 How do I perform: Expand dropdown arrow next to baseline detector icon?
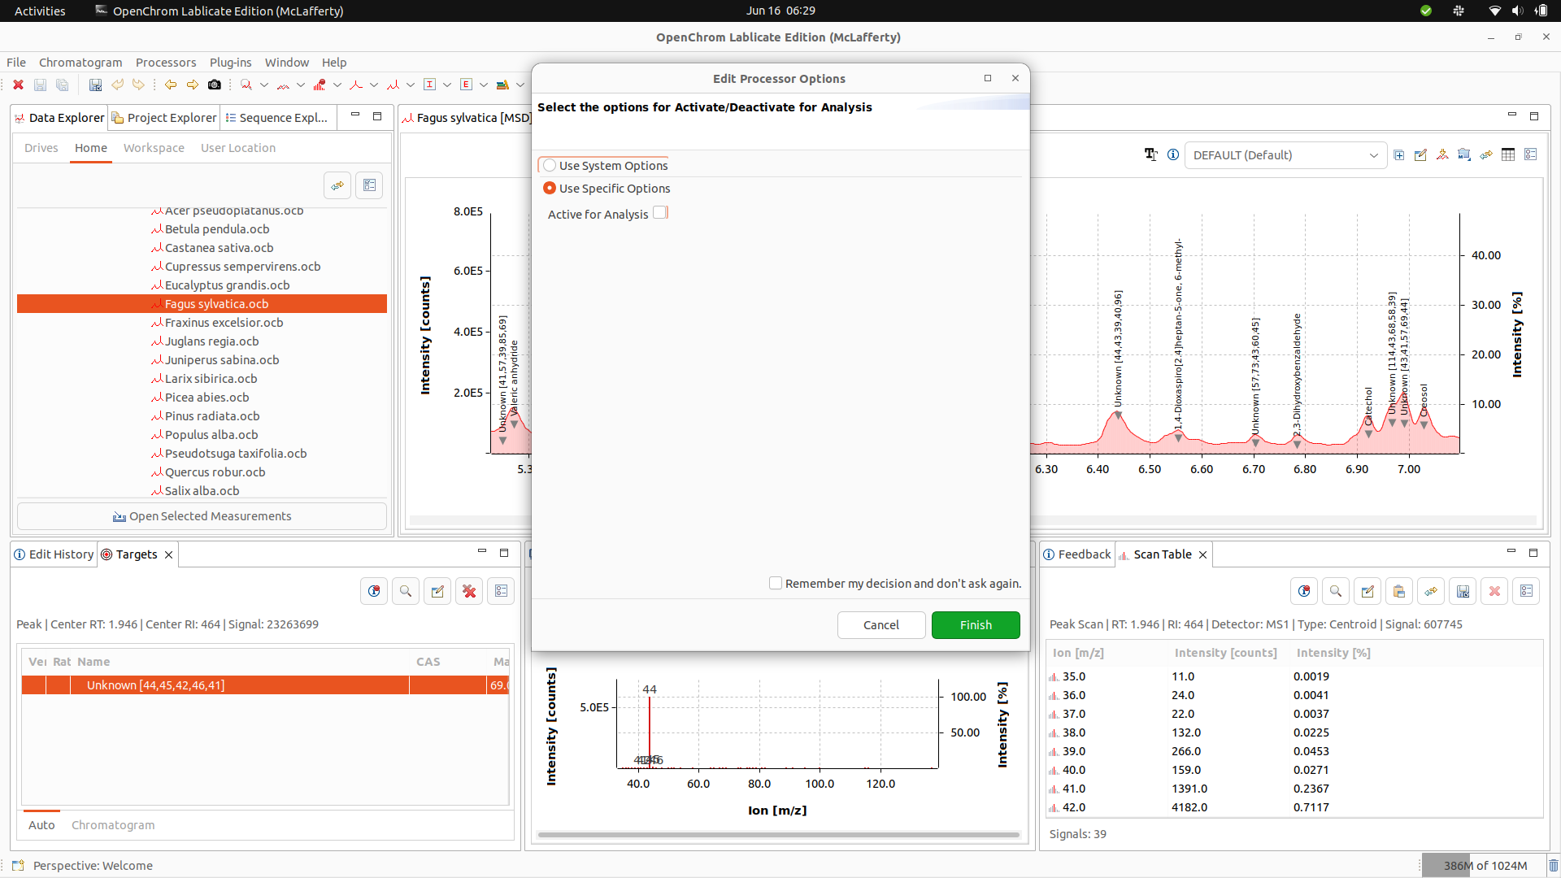coord(301,85)
